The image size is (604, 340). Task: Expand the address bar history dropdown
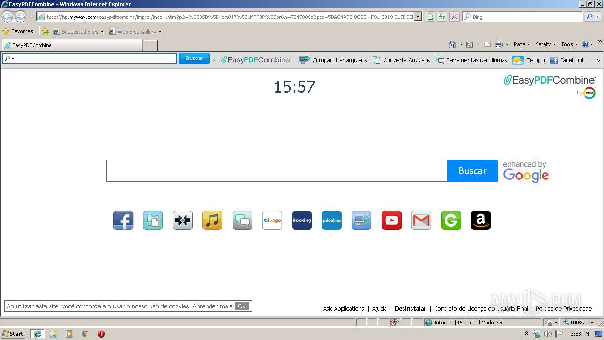coord(418,17)
